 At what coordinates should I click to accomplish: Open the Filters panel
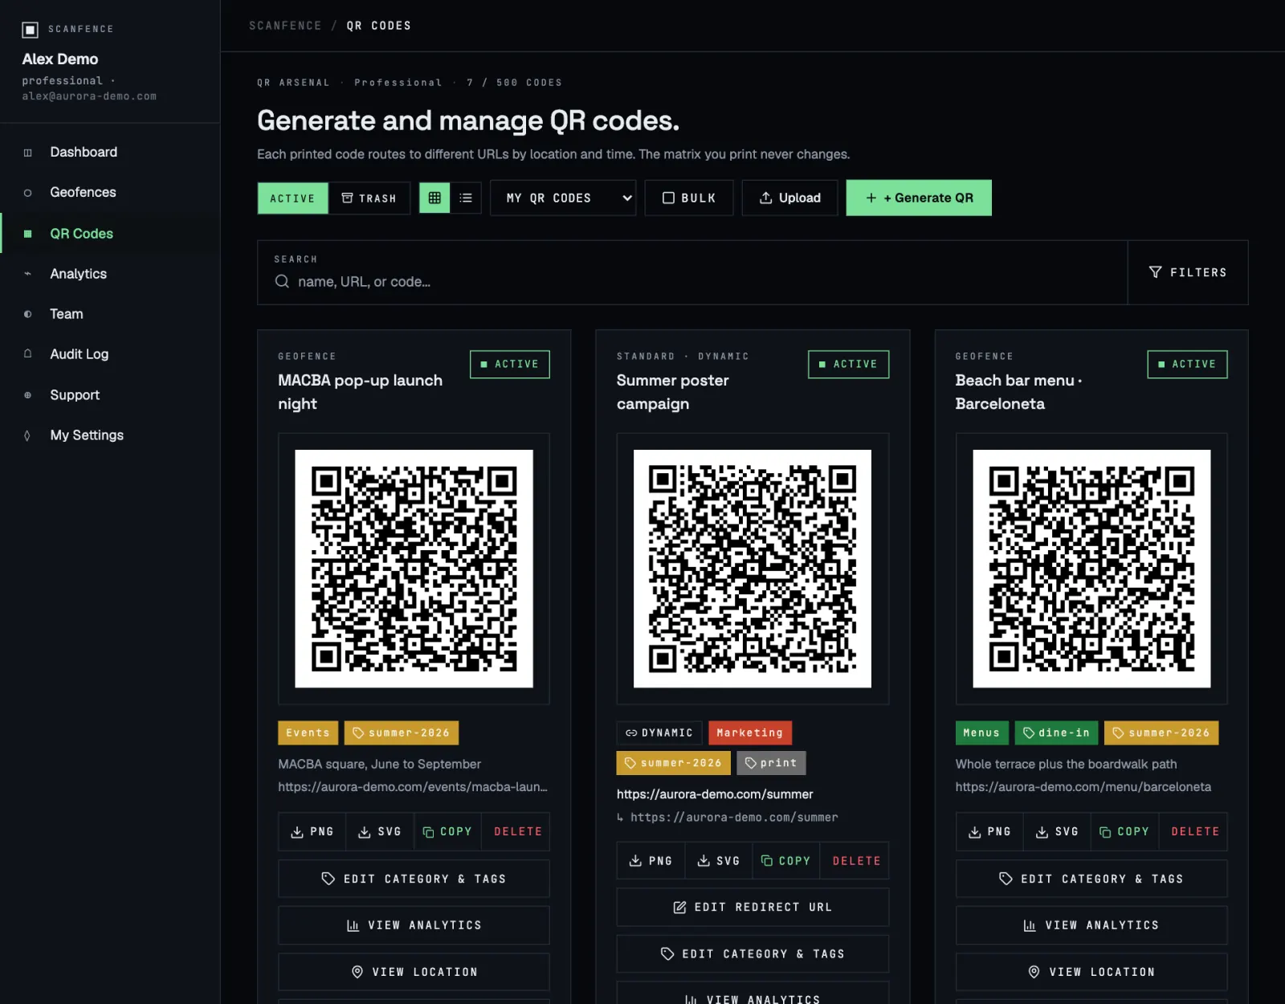click(x=1188, y=272)
